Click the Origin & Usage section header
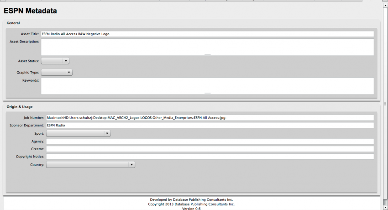Screen dimensions: 388x210 pos(20,107)
